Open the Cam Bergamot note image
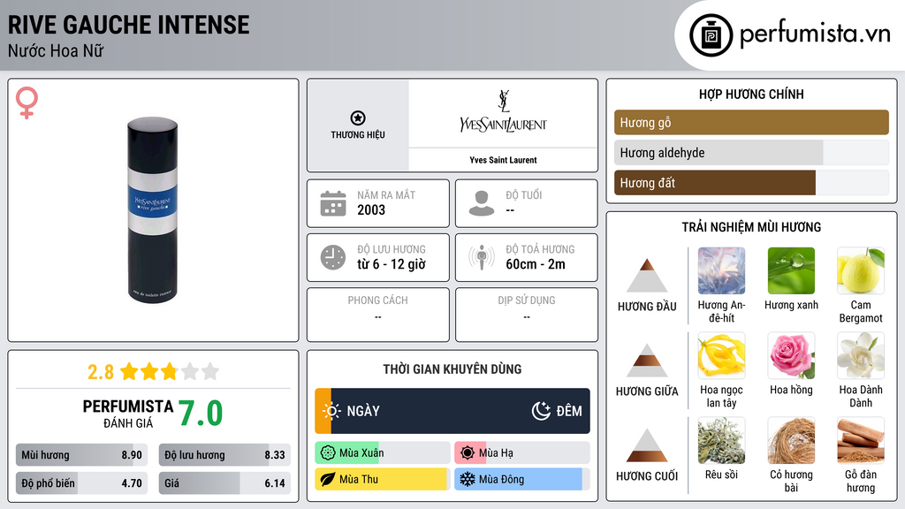 (860, 270)
